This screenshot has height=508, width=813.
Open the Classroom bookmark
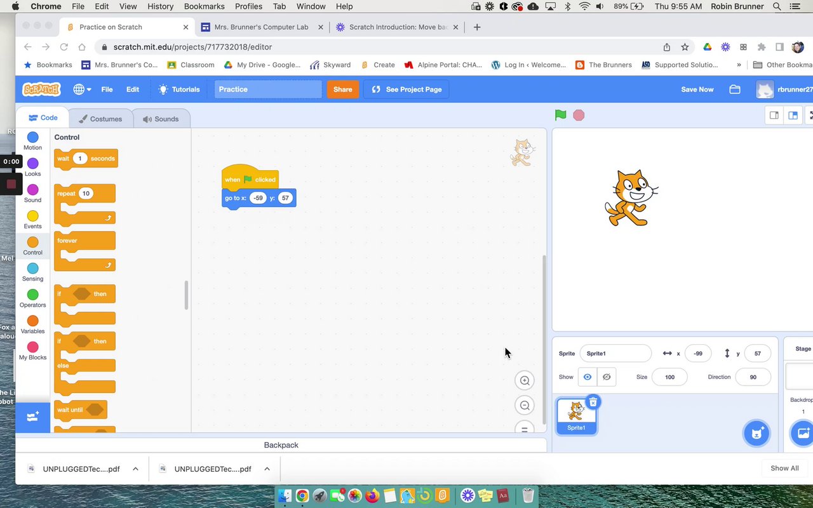[191, 65]
